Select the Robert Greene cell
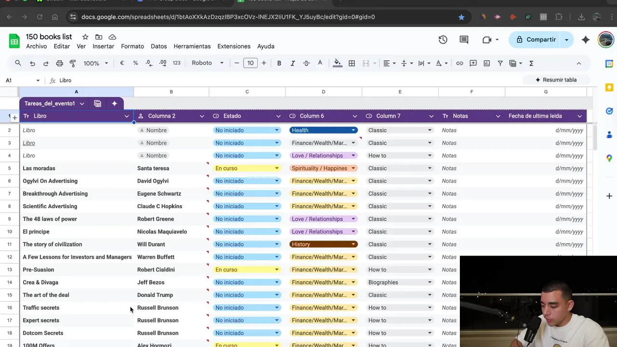The image size is (617, 347). [171, 219]
